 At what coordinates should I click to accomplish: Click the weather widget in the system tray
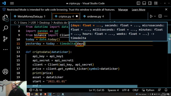(x=141, y=94)
